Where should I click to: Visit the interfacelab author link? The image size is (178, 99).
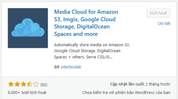point(71,67)
